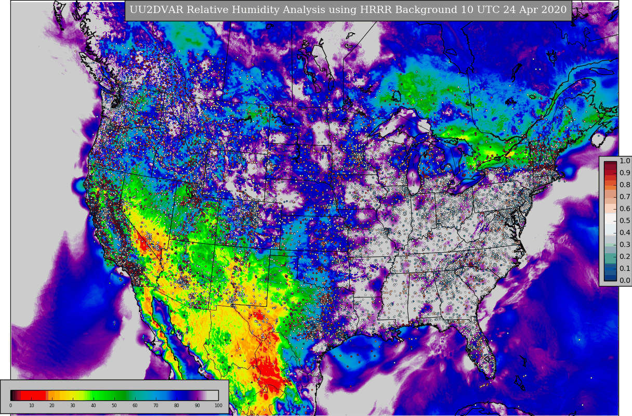632x416 pixels.
Task: Click the 0.6 label on the vertical colorbar
Action: (x=625, y=209)
